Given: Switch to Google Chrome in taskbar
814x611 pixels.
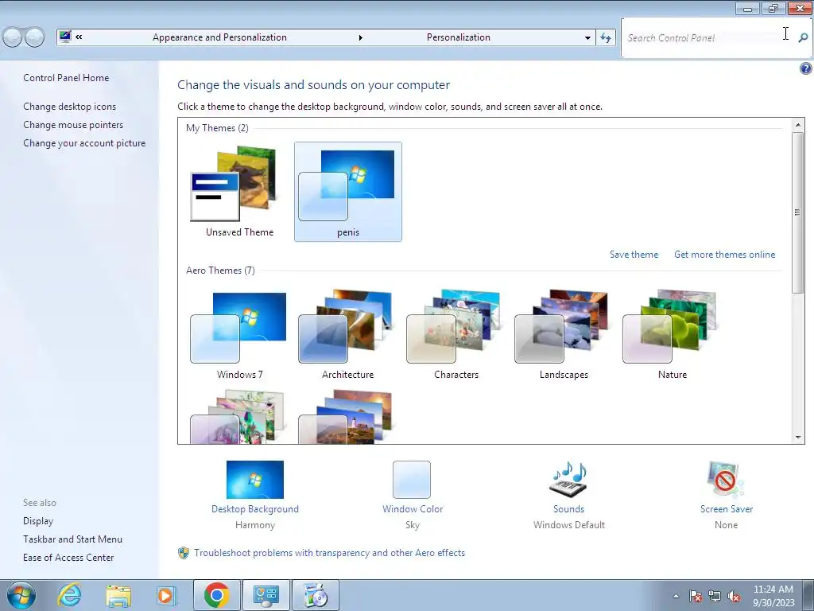Looking at the screenshot, I should point(216,595).
